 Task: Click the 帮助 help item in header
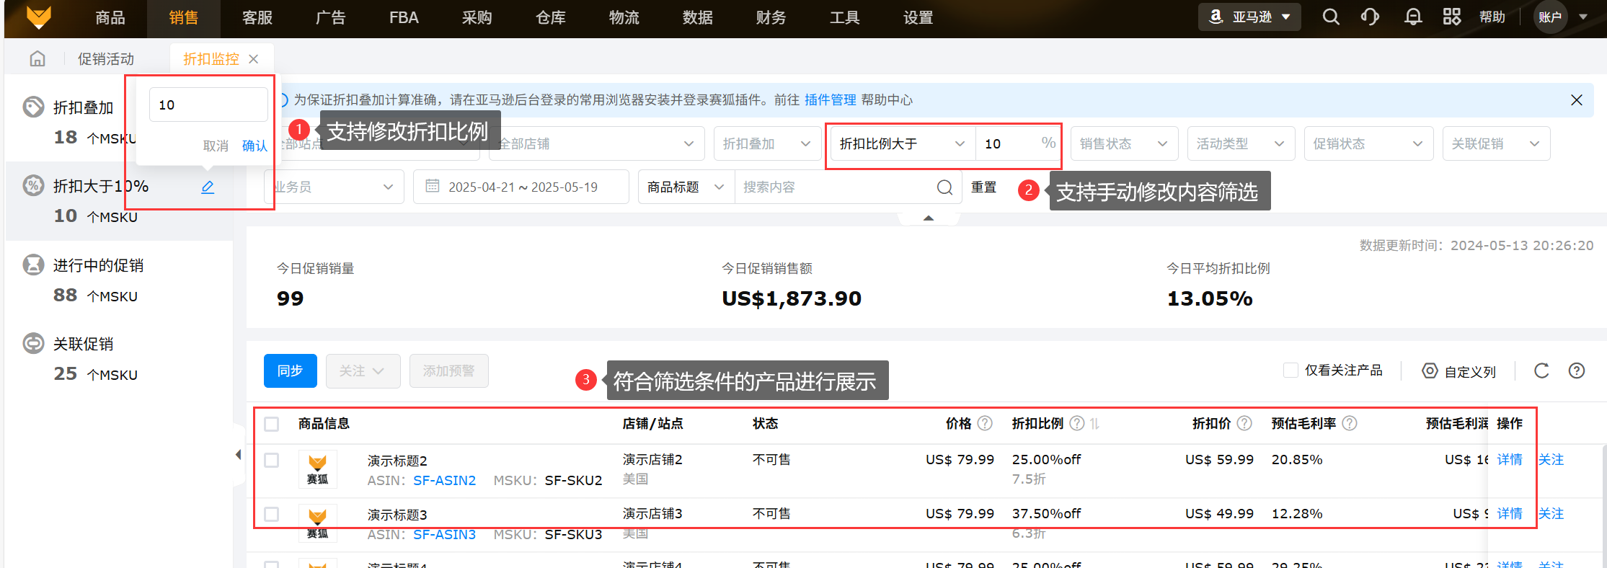pos(1492,17)
